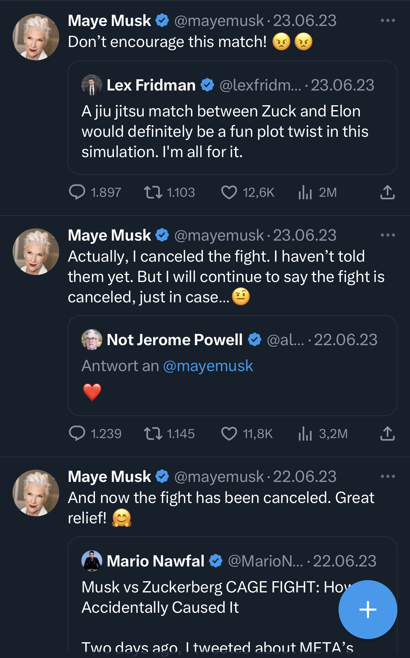
Task: Retweet the "Actually, I canceled the fight" tweet
Action: pyautogui.click(x=153, y=434)
